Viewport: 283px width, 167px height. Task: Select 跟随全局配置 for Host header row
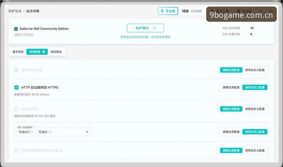(x=231, y=151)
